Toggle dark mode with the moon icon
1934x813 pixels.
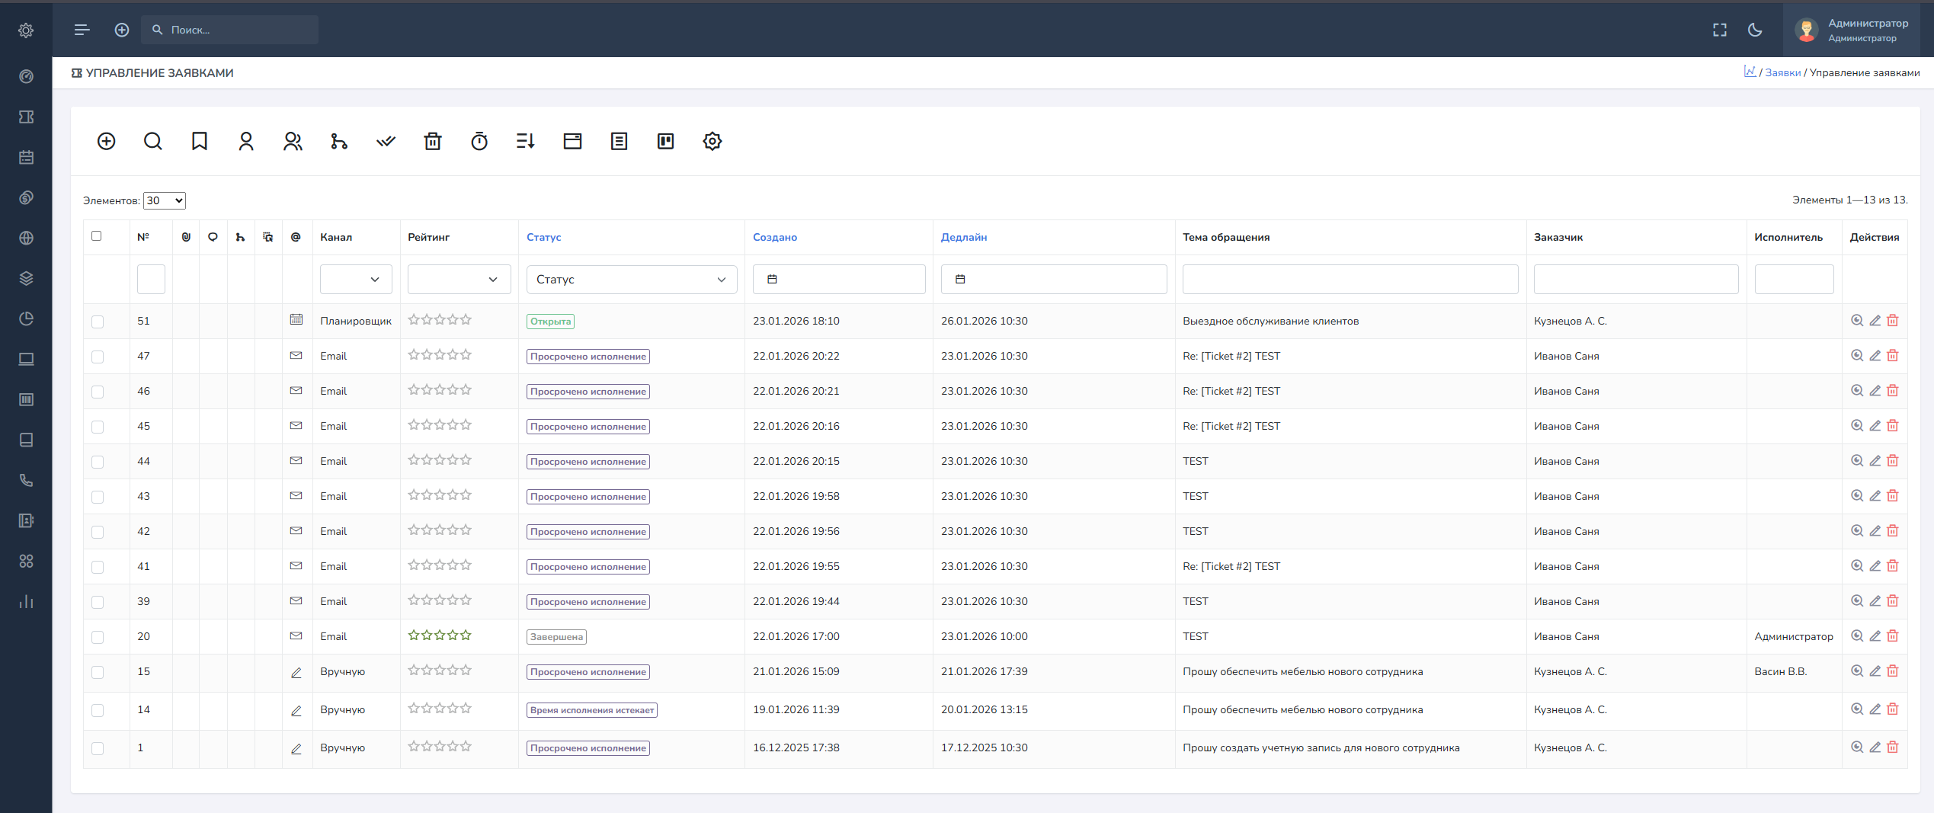click(x=1755, y=30)
